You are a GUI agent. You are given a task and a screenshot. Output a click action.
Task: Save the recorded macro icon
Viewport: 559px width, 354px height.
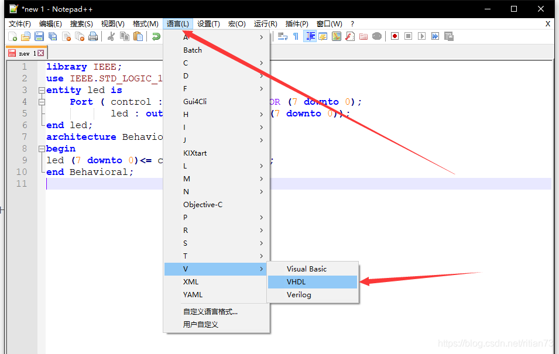point(449,36)
